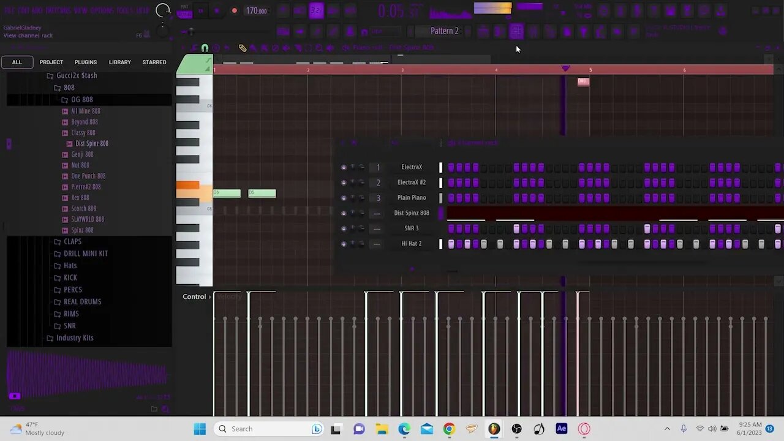Click the pause/play transport button
784x441 pixels.
200,10
